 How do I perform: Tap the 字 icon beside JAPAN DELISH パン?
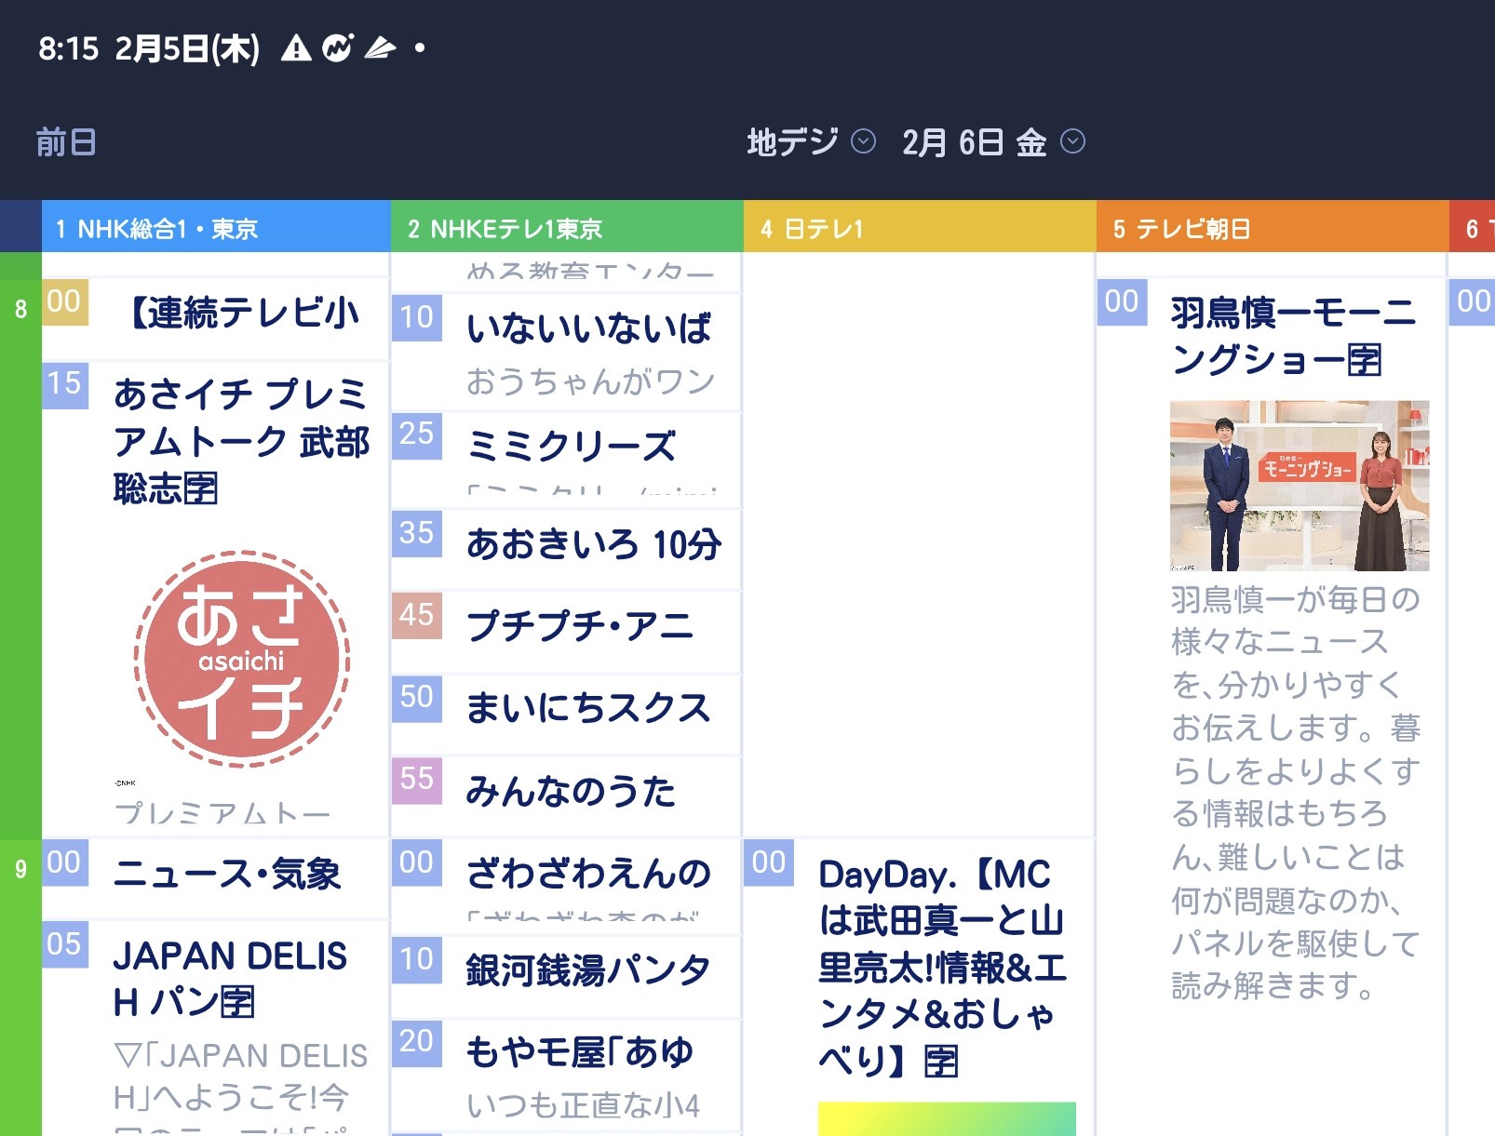[236, 1002]
